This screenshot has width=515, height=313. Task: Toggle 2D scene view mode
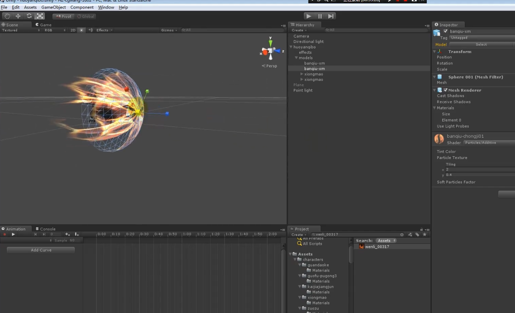click(x=73, y=30)
